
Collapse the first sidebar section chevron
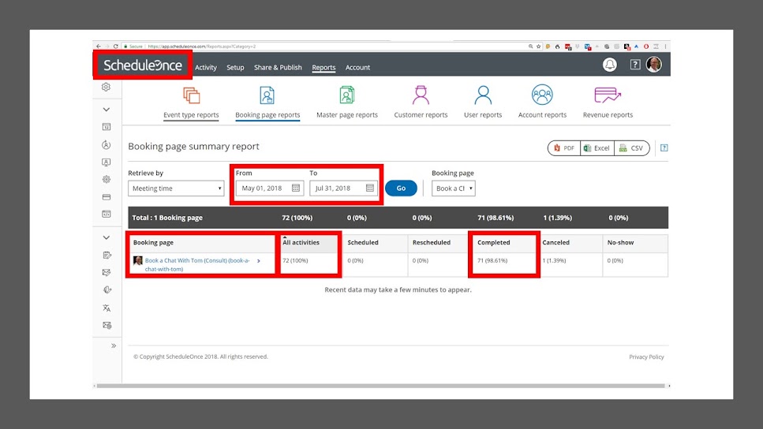[106, 110]
